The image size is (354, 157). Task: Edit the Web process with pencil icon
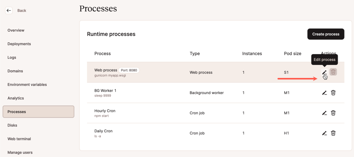324,72
